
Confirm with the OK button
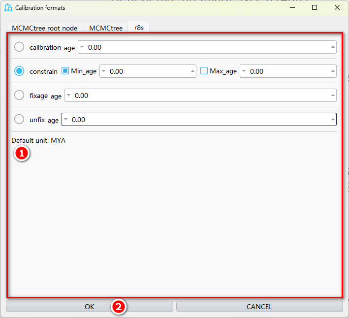point(89,307)
